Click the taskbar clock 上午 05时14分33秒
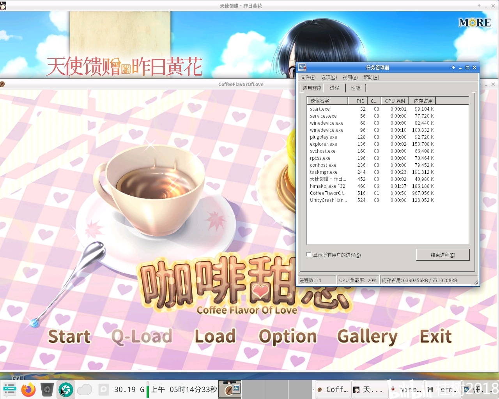Viewport: 499px width, 399px height. (184, 389)
